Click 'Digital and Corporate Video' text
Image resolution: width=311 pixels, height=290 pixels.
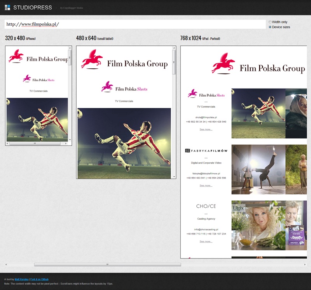click(206, 163)
